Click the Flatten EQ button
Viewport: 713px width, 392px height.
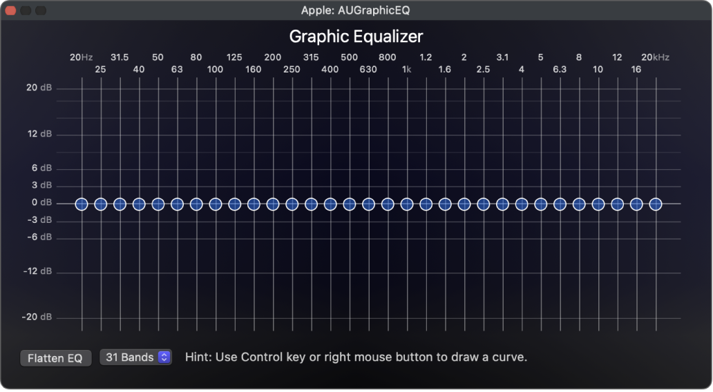click(55, 358)
